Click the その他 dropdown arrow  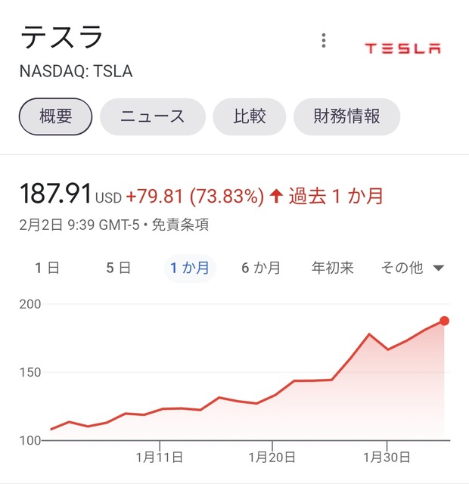pyautogui.click(x=438, y=268)
